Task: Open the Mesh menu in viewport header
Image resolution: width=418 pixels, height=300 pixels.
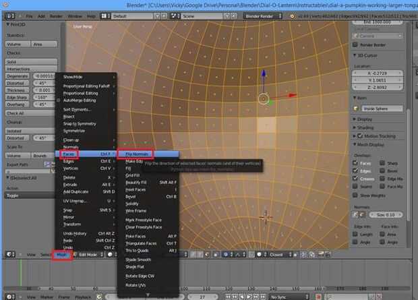Action: coord(61,254)
